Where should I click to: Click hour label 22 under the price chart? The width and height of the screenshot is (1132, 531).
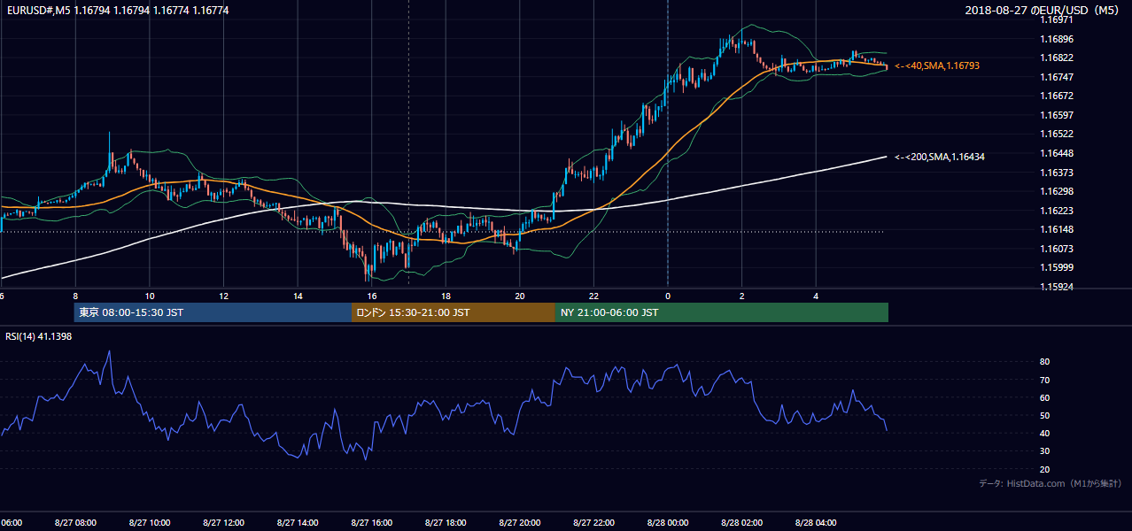[593, 296]
